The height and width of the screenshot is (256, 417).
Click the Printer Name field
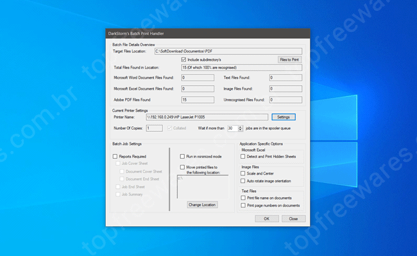[205, 117]
